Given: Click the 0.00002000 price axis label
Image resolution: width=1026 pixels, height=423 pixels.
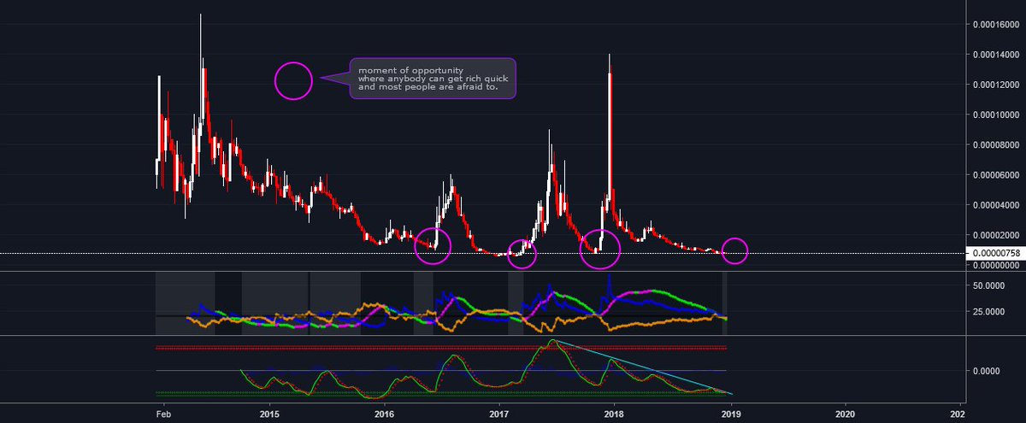Looking at the screenshot, I should [x=996, y=236].
